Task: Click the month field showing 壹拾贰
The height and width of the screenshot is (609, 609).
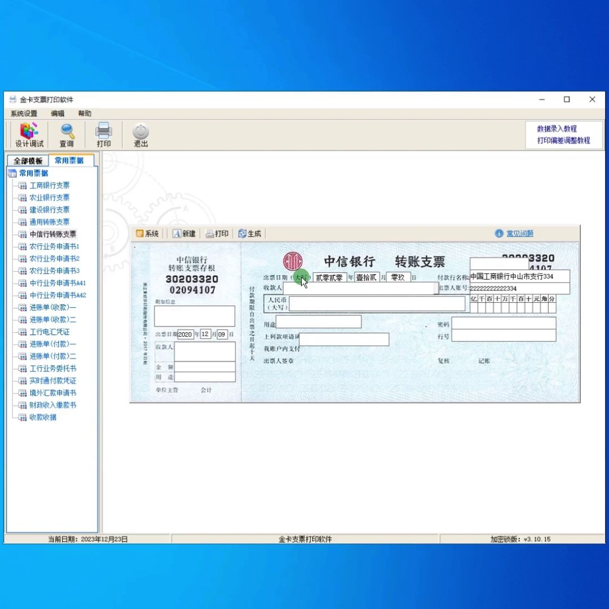Action: 367,277
